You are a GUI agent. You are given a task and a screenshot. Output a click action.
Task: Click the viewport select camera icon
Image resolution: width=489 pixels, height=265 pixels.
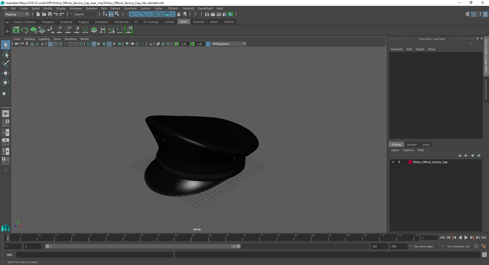click(17, 44)
